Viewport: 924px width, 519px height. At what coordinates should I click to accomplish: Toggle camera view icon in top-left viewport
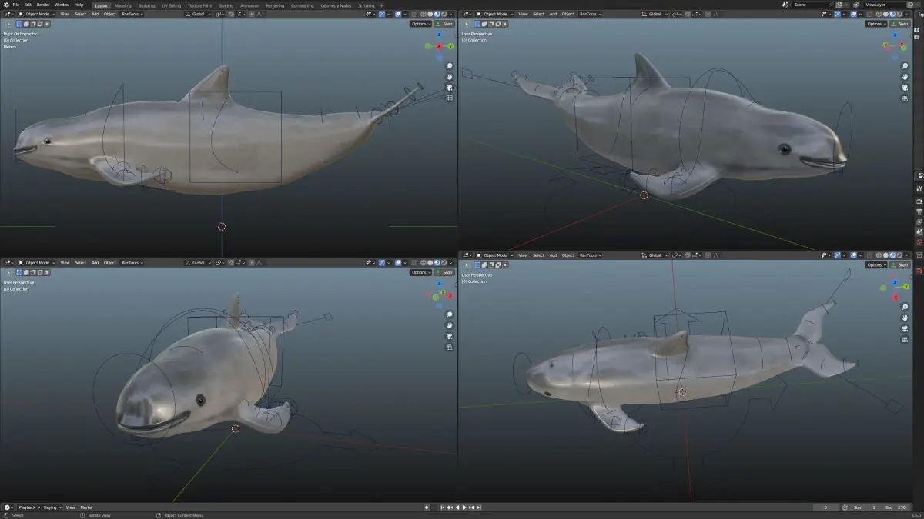(x=450, y=88)
